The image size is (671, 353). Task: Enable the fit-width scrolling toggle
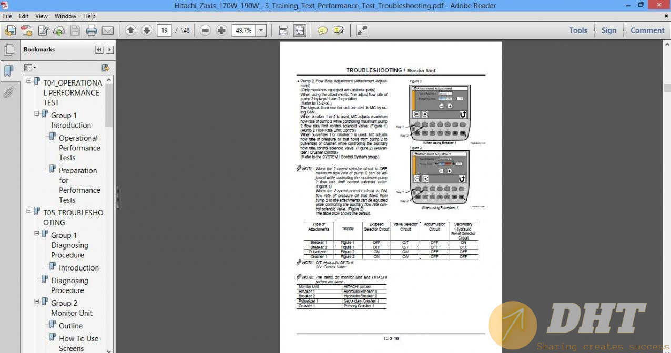pos(283,30)
